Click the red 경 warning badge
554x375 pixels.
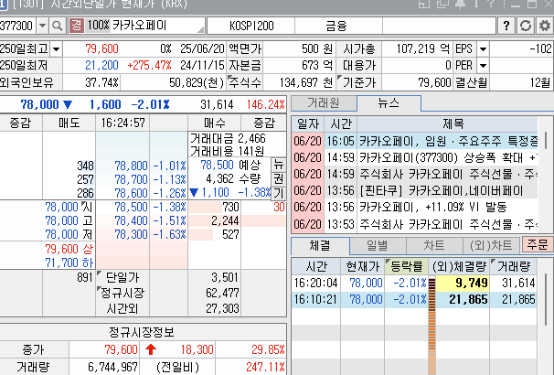click(x=76, y=26)
